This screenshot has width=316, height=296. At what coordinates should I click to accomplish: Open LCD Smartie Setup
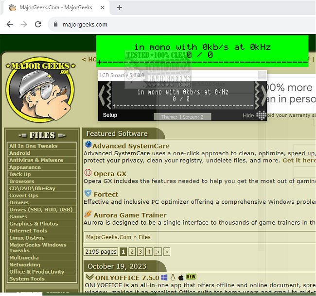click(110, 115)
